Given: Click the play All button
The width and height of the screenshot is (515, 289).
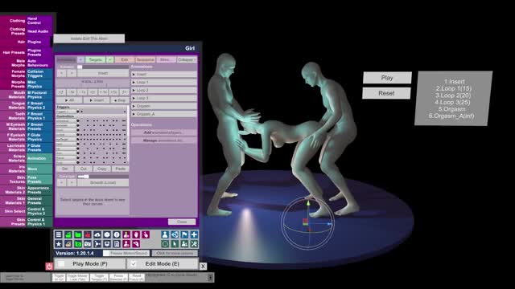Looking at the screenshot, I should [69, 100].
